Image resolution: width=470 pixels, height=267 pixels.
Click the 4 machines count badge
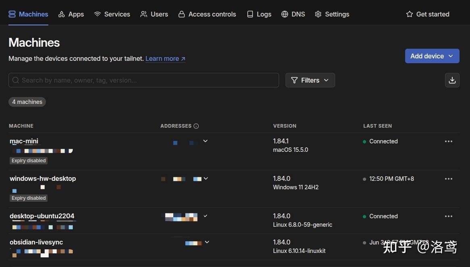click(x=27, y=101)
